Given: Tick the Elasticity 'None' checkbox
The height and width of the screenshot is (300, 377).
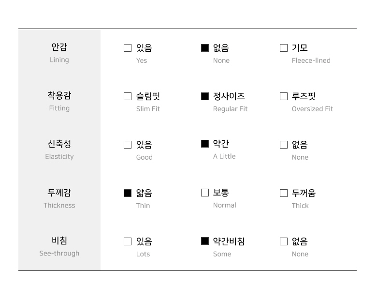Looking at the screenshot, I should coord(284,145).
